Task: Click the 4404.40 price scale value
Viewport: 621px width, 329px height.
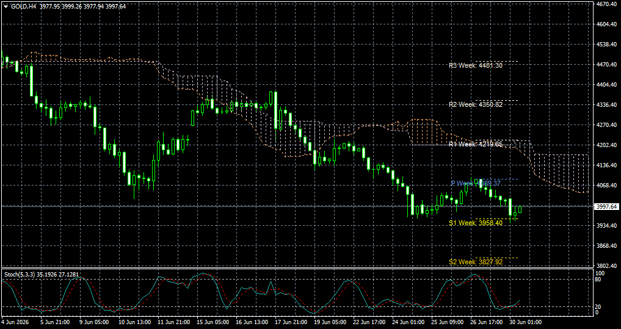Action: pyautogui.click(x=606, y=85)
